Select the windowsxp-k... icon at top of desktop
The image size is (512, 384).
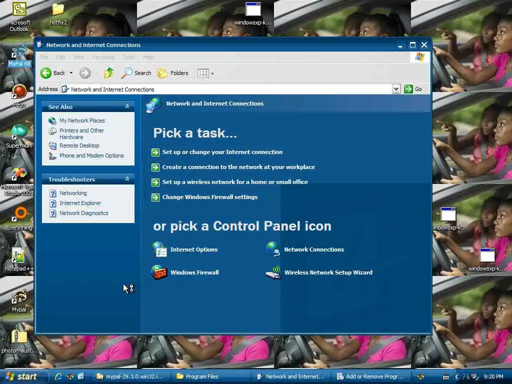[x=253, y=14]
